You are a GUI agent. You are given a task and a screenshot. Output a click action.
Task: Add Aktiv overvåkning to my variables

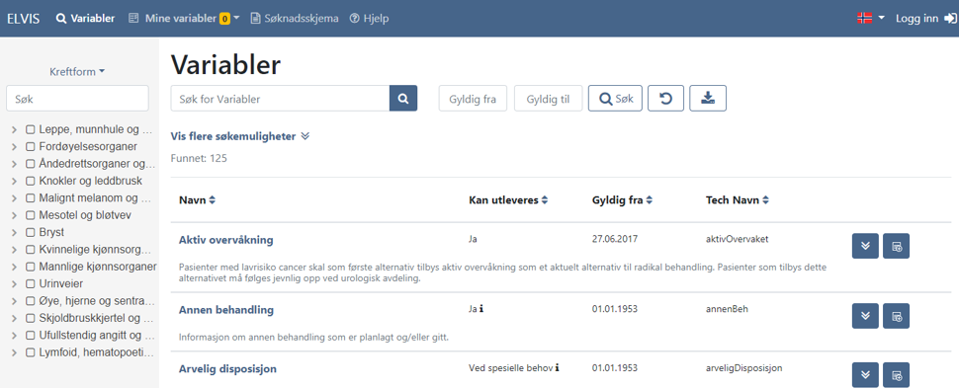[x=896, y=246]
